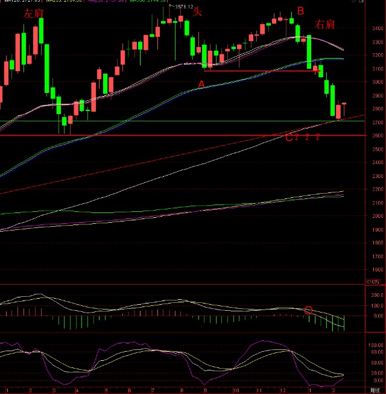This screenshot has height=394, width=386.
Task: Click the letter B chart annotation
Action: pos(300,11)
